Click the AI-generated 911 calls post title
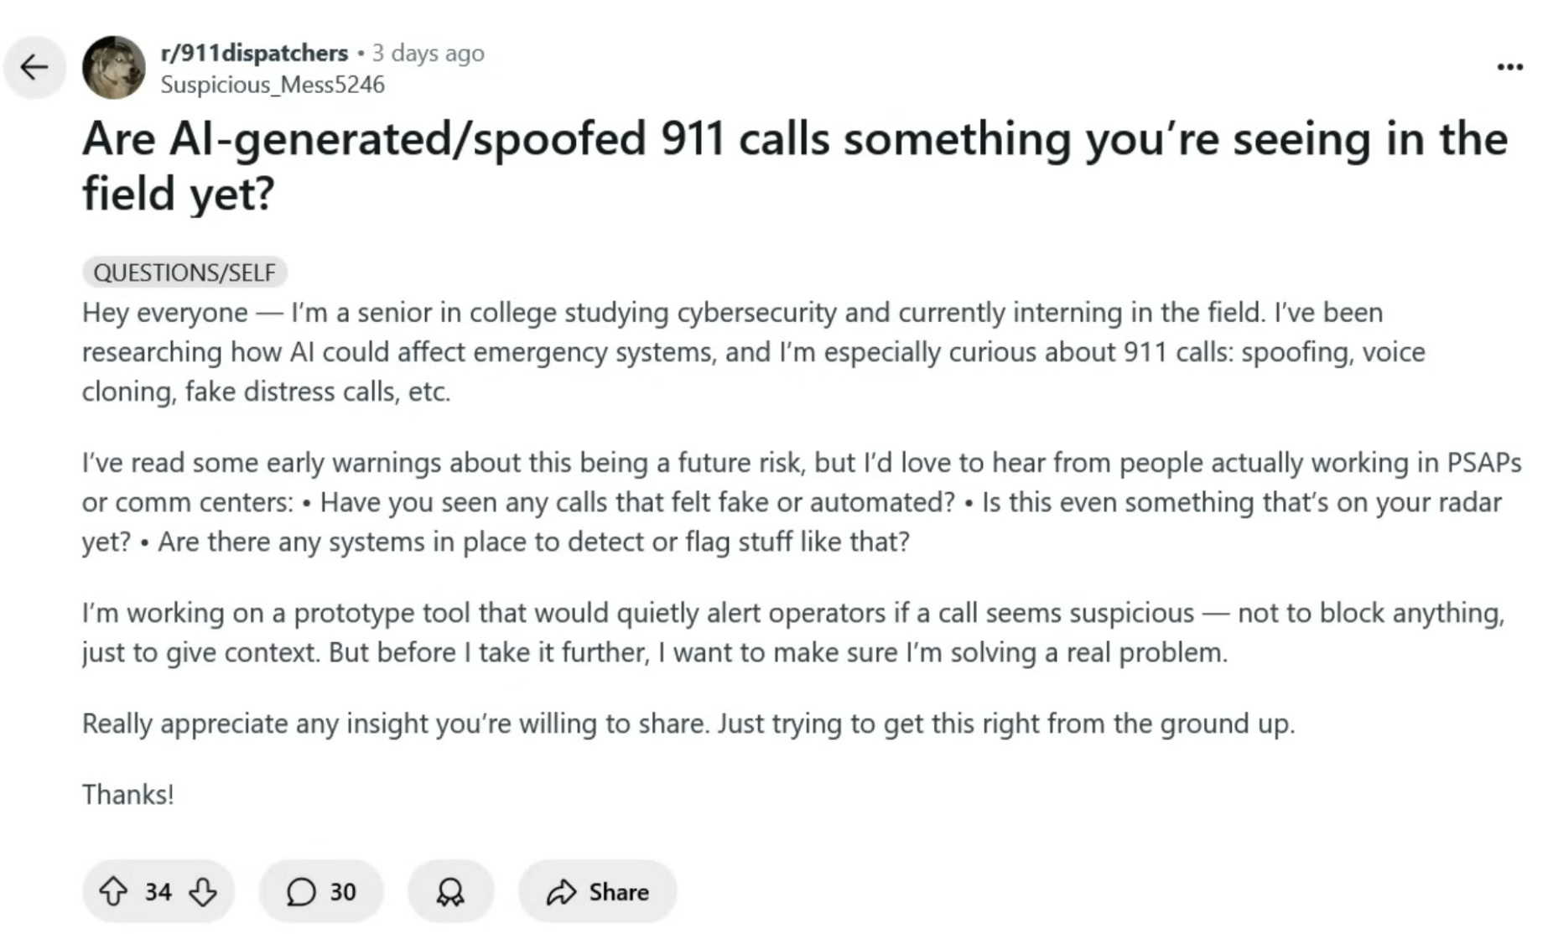 click(x=795, y=165)
